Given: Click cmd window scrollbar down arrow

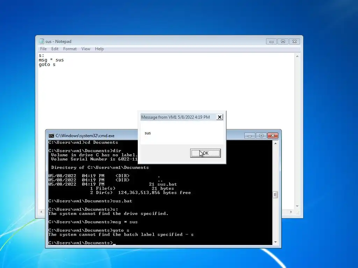Looking at the screenshot, I should pyautogui.click(x=275, y=242).
